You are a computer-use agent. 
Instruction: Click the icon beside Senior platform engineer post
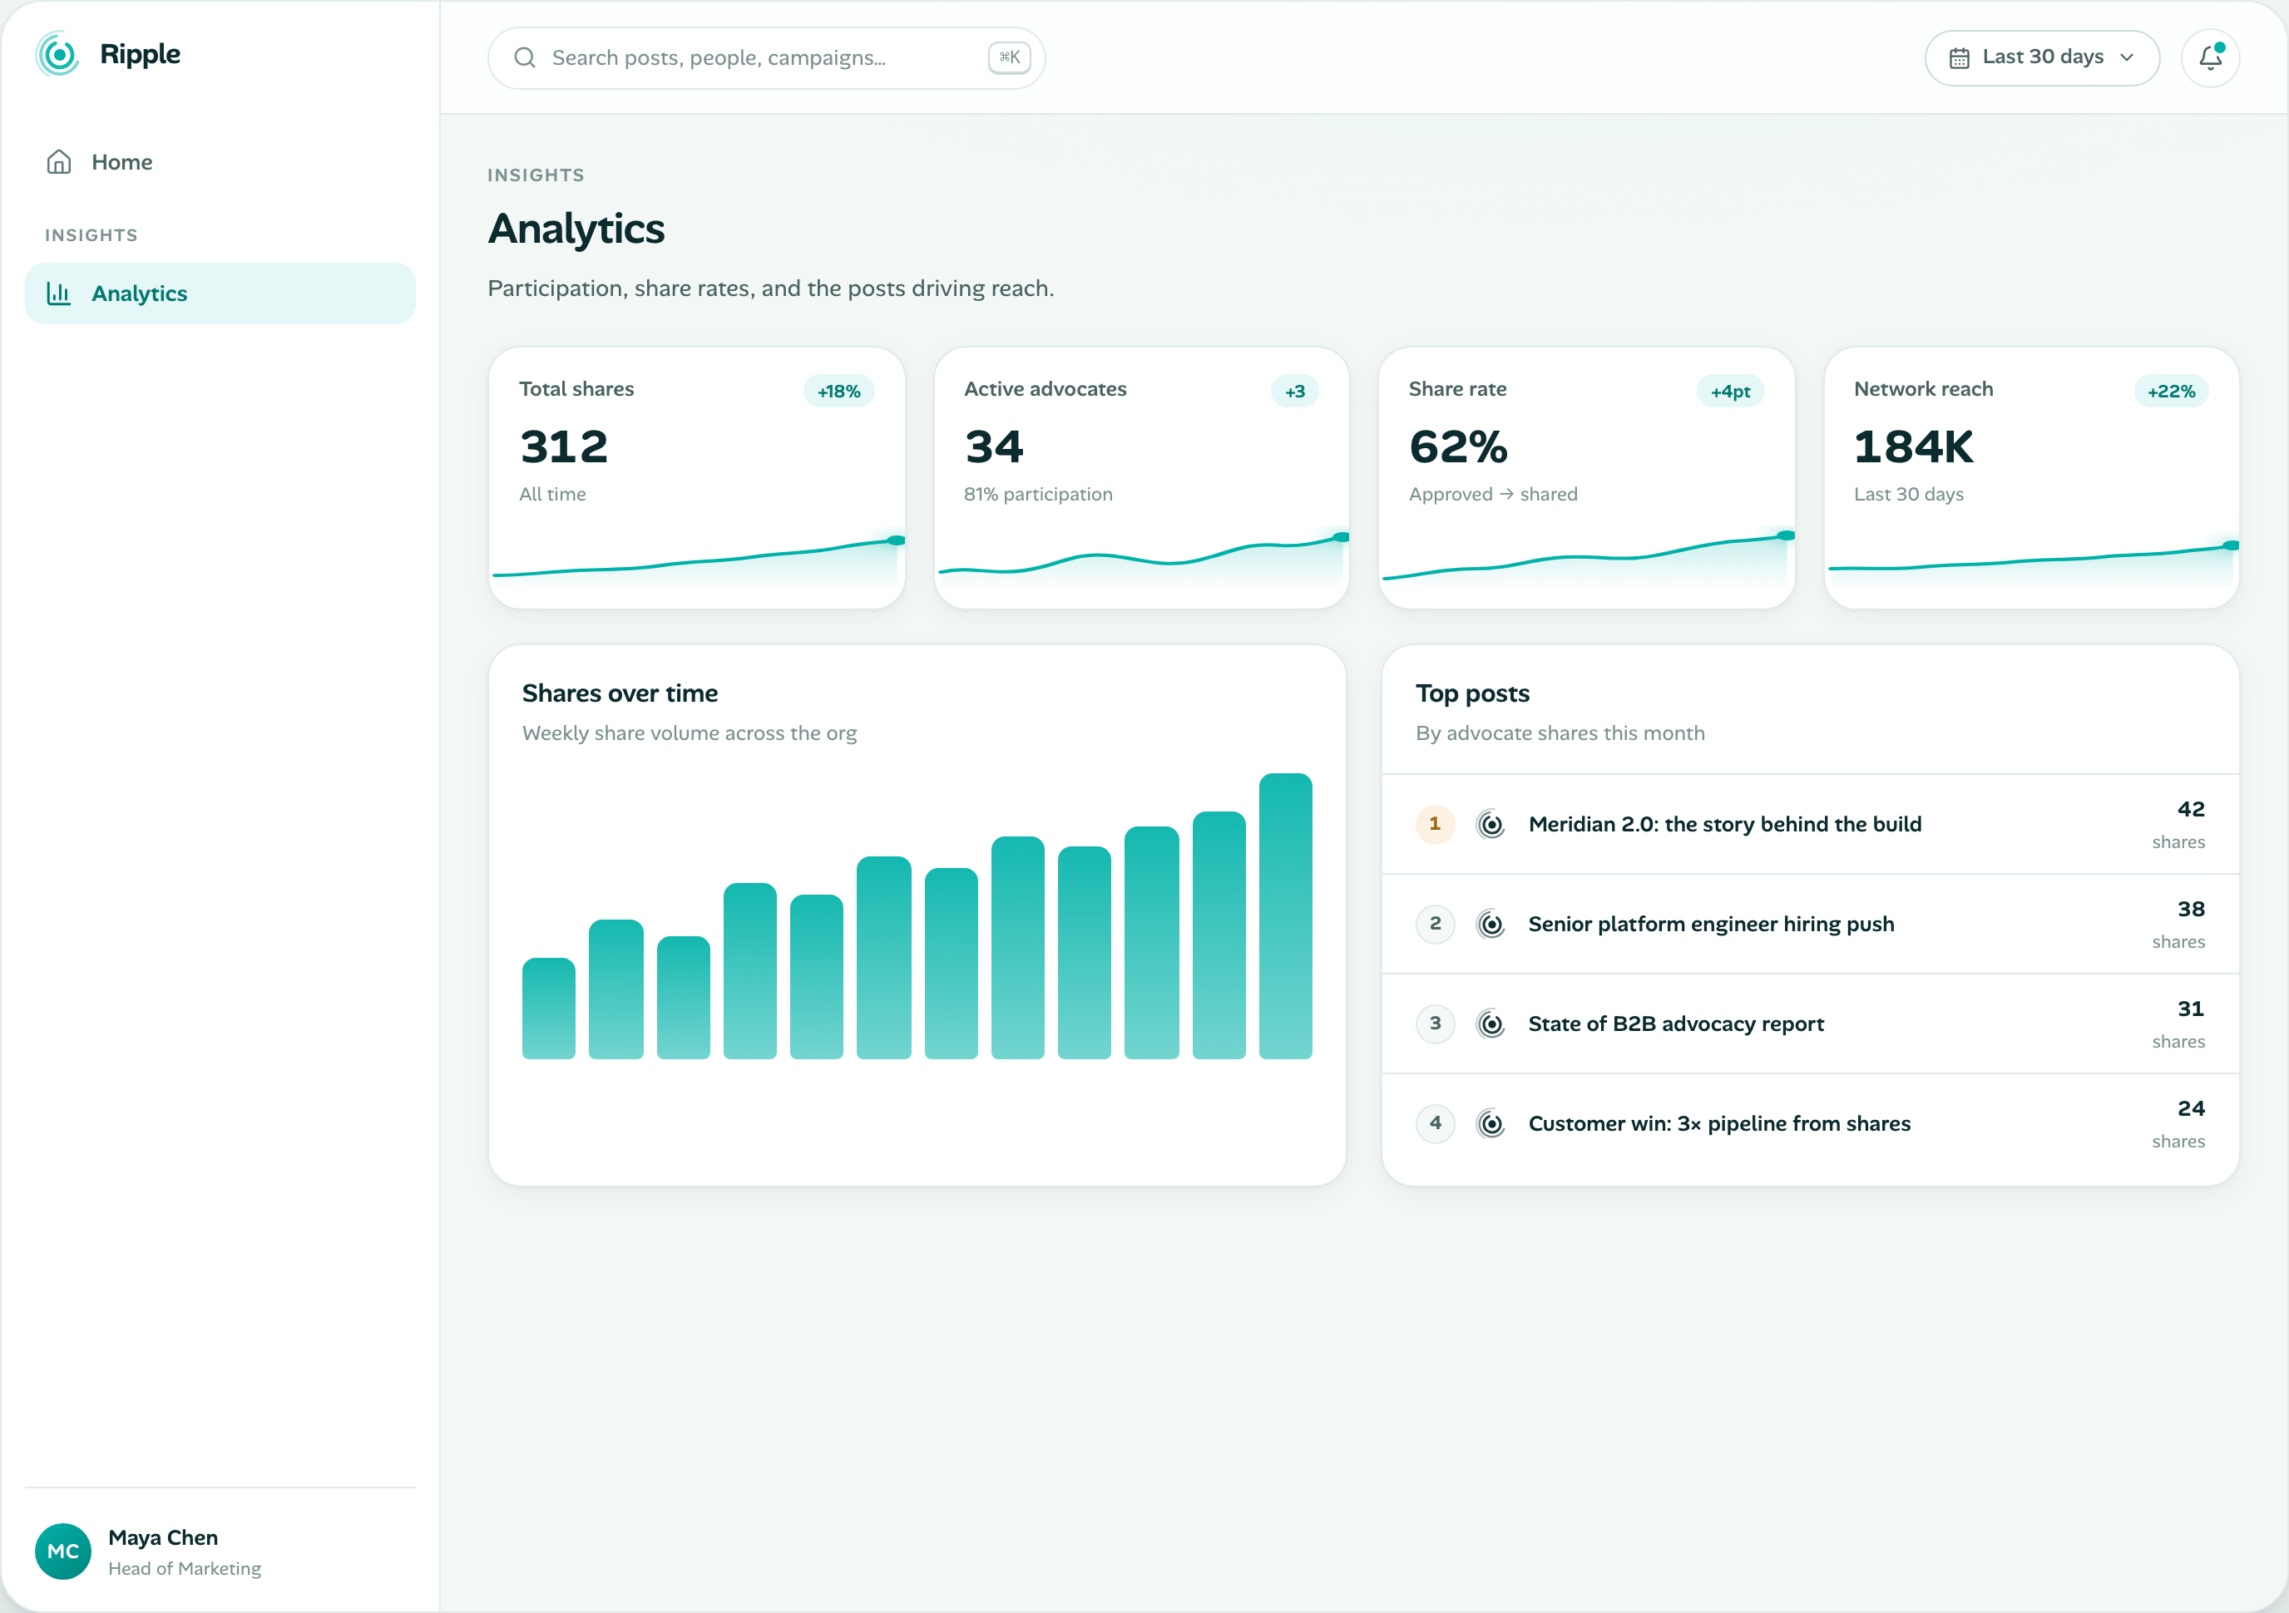tap(1491, 924)
